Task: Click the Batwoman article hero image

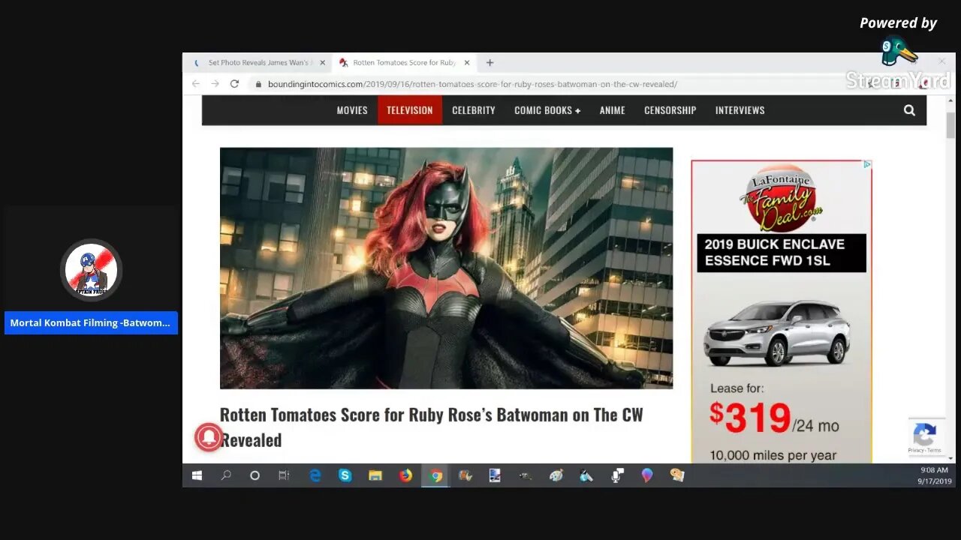Action: coord(446,268)
